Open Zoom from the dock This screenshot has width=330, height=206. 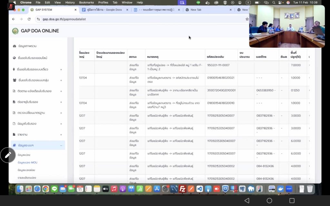point(289,189)
